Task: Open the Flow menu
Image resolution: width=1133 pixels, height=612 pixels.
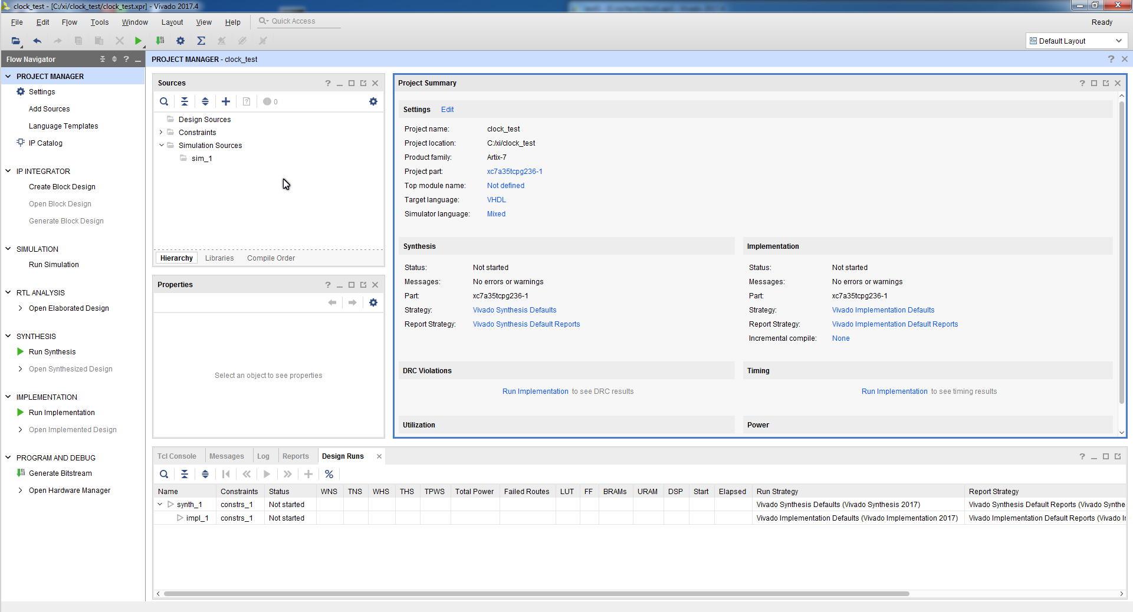Action: 69,22
